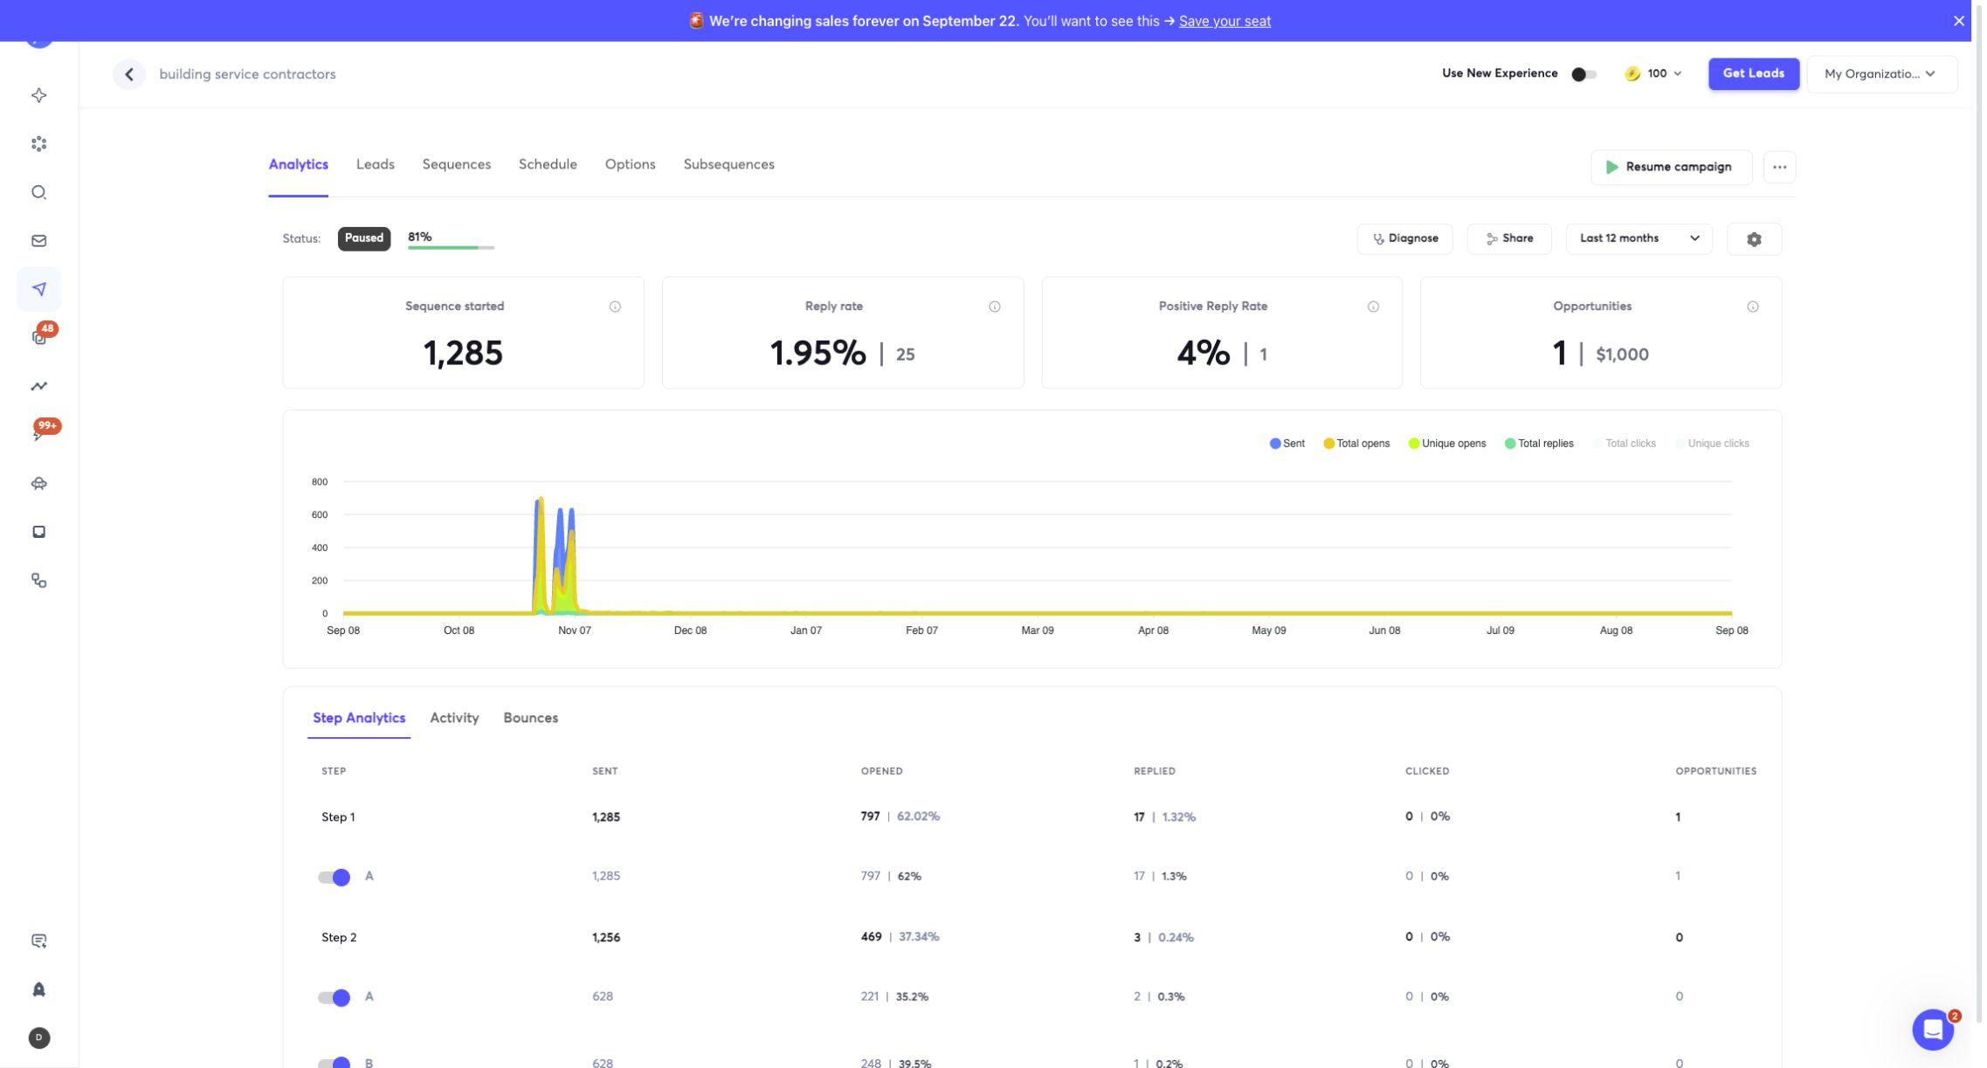Toggle Sent series in chart legend
The image size is (1987, 1068).
[x=1287, y=444]
